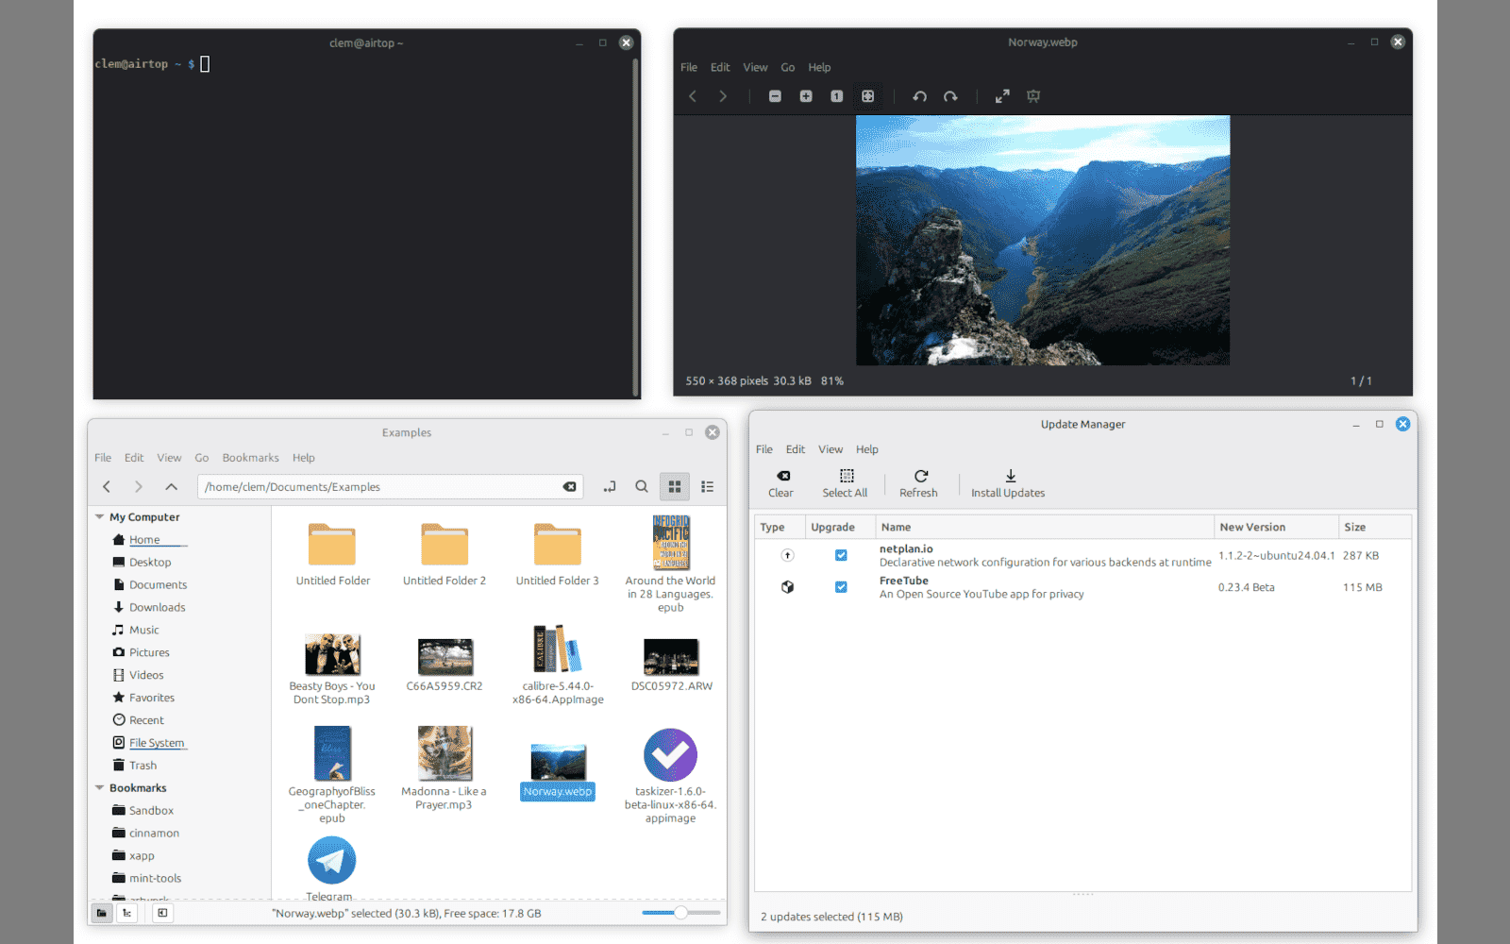Click Install Updates button
The image size is (1510, 944).
(1008, 483)
